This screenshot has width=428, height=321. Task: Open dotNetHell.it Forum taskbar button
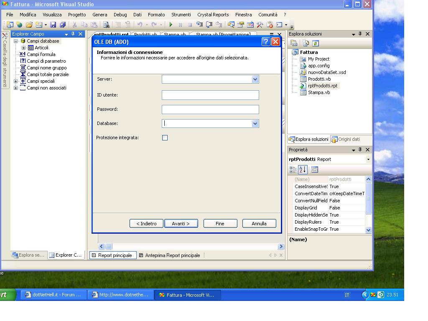point(53,295)
